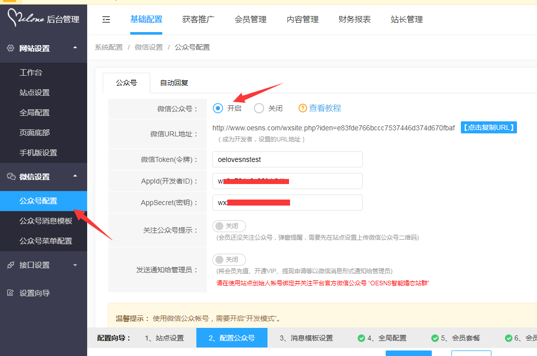Click green check icon beside 全局配置
The width and height of the screenshot is (537, 356).
[x=361, y=338]
